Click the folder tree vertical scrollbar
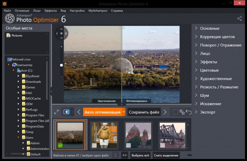247x161 pixels. coord(47,80)
